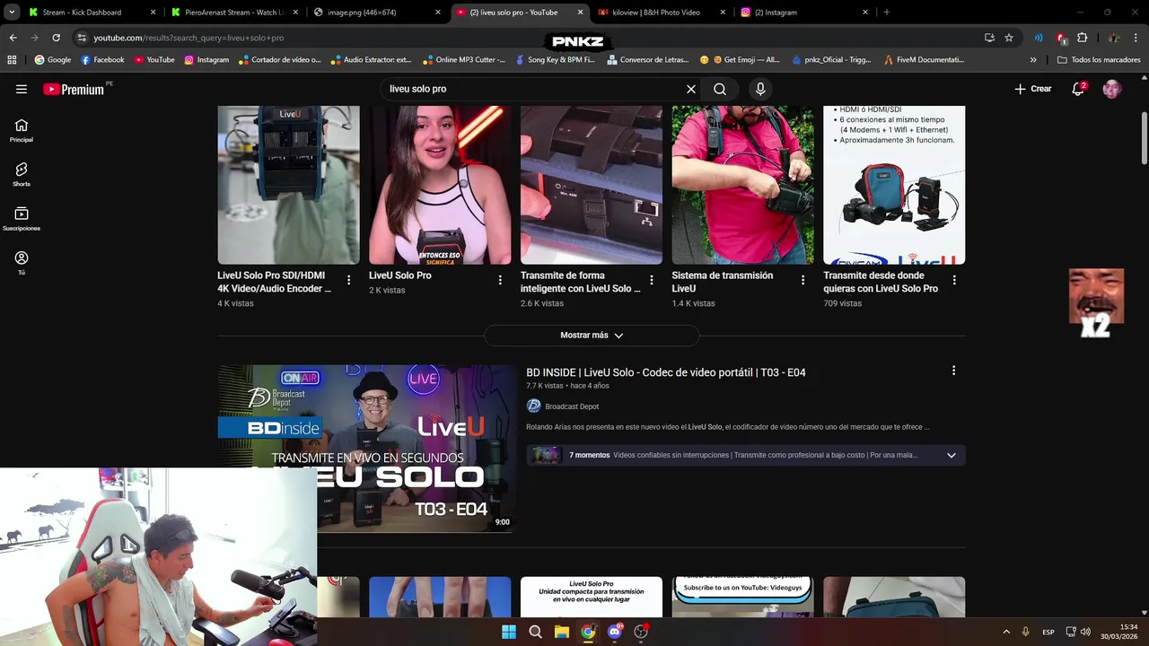Clear the search query with the X icon

(x=691, y=89)
